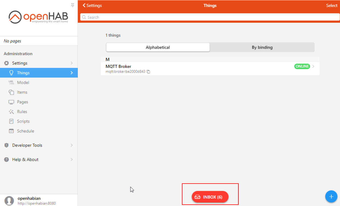Add a new thing with the plus button

click(331, 196)
